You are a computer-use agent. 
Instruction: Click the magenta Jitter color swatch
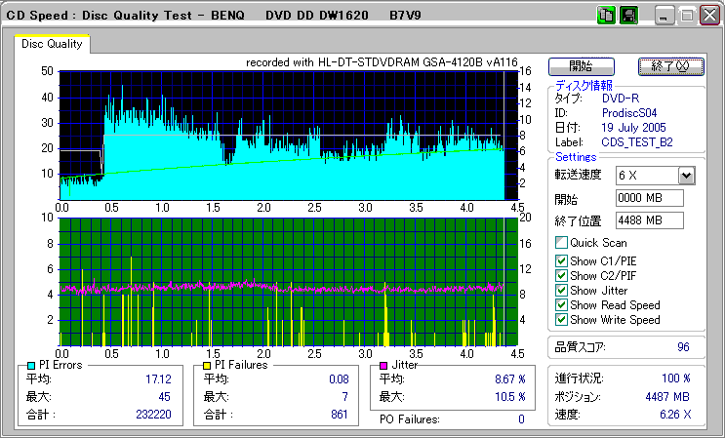pos(384,365)
